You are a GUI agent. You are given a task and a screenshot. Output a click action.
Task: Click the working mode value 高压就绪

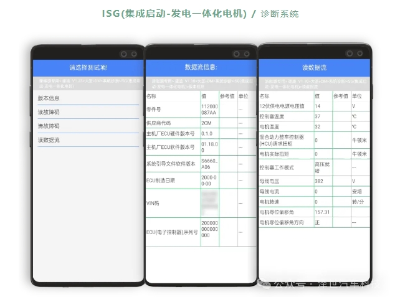coord(322,167)
